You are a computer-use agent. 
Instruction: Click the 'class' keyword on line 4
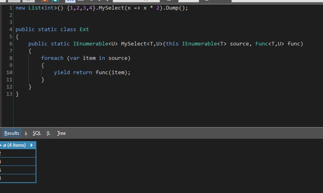click(68, 30)
